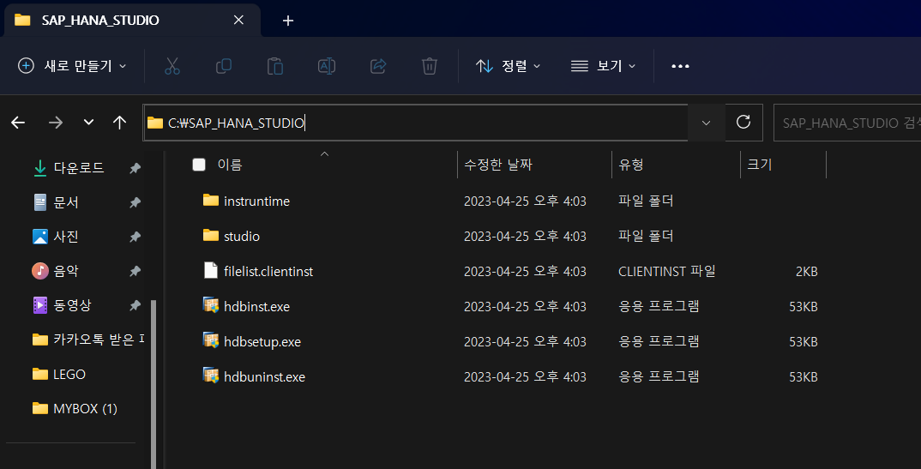Screen dimensions: 921x469
Task: Toggle the select-all checkbox beside 이름
Action: tap(199, 165)
